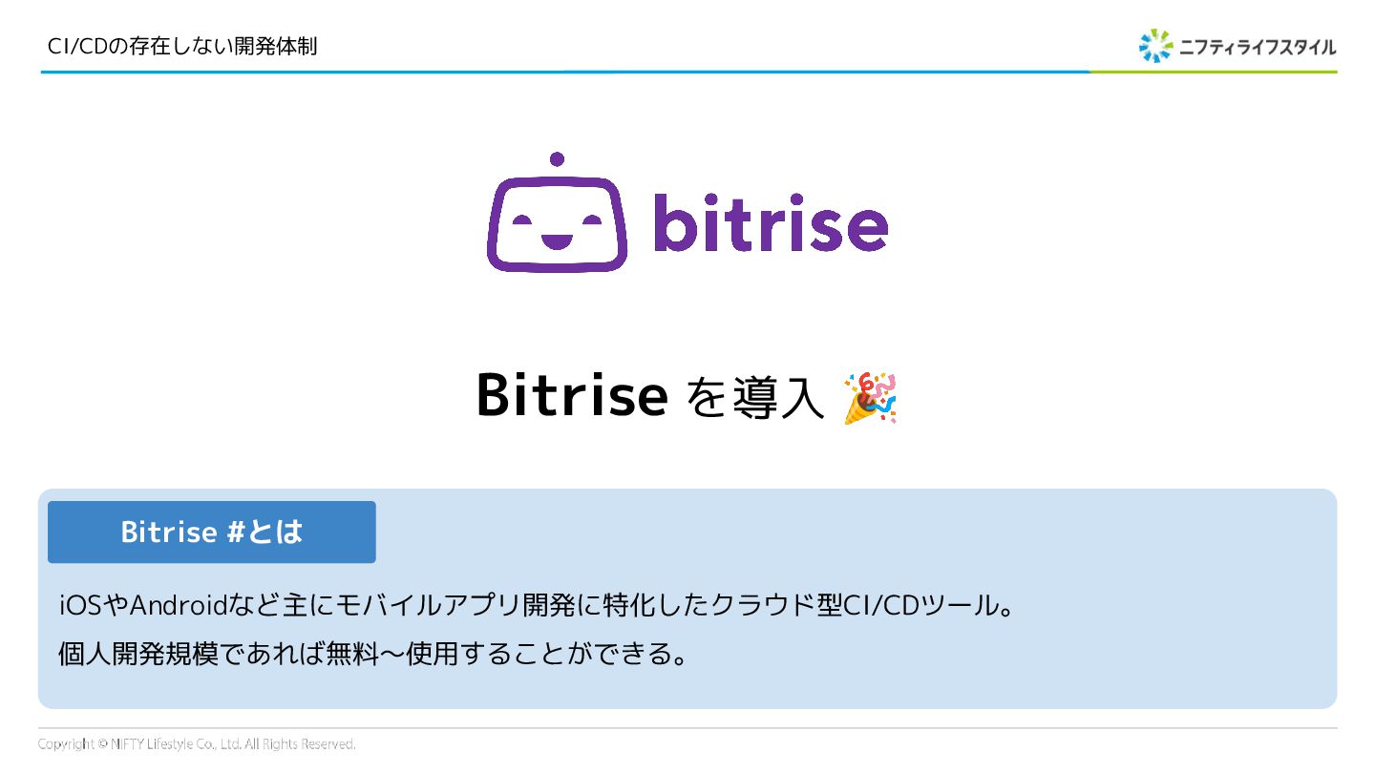Click 'クラウド型CI/CDツール' phrase in description

coord(855,605)
